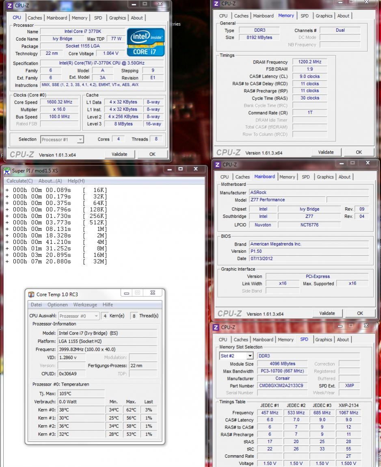Click the Super PI title bar icon
The image size is (381, 467).
(7, 171)
